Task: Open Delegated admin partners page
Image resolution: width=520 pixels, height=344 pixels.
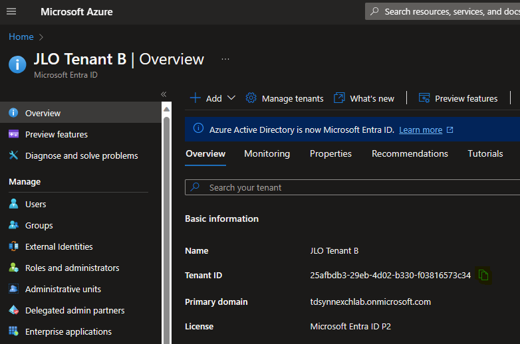Action: pos(80,310)
